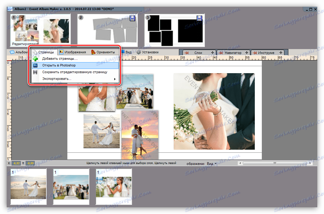Image resolution: width=324 pixels, height=214 pixels.
Task: Select the wedding ceremony aisle thumbnail
Action: point(71,187)
